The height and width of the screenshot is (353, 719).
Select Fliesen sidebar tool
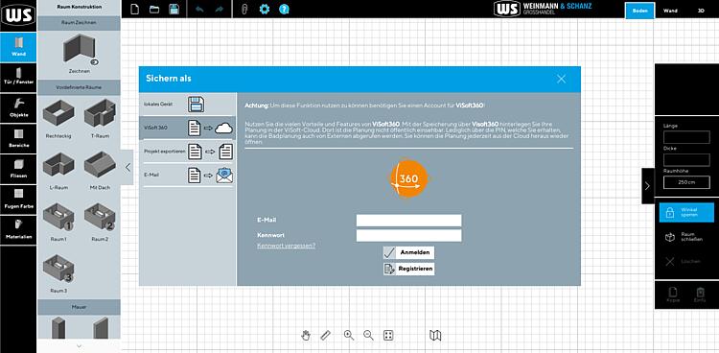tap(18, 170)
